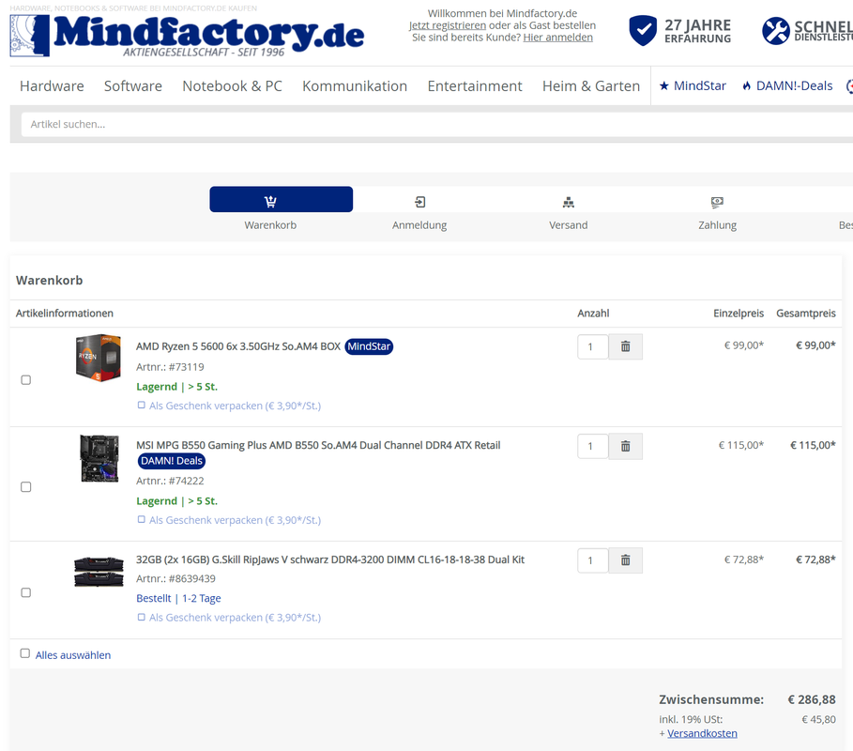Screen dimensions: 853x751
Task: Click the Alles auswählen link text
Action: click(73, 655)
